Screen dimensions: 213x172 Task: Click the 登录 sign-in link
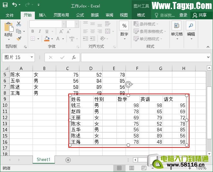(183, 15)
